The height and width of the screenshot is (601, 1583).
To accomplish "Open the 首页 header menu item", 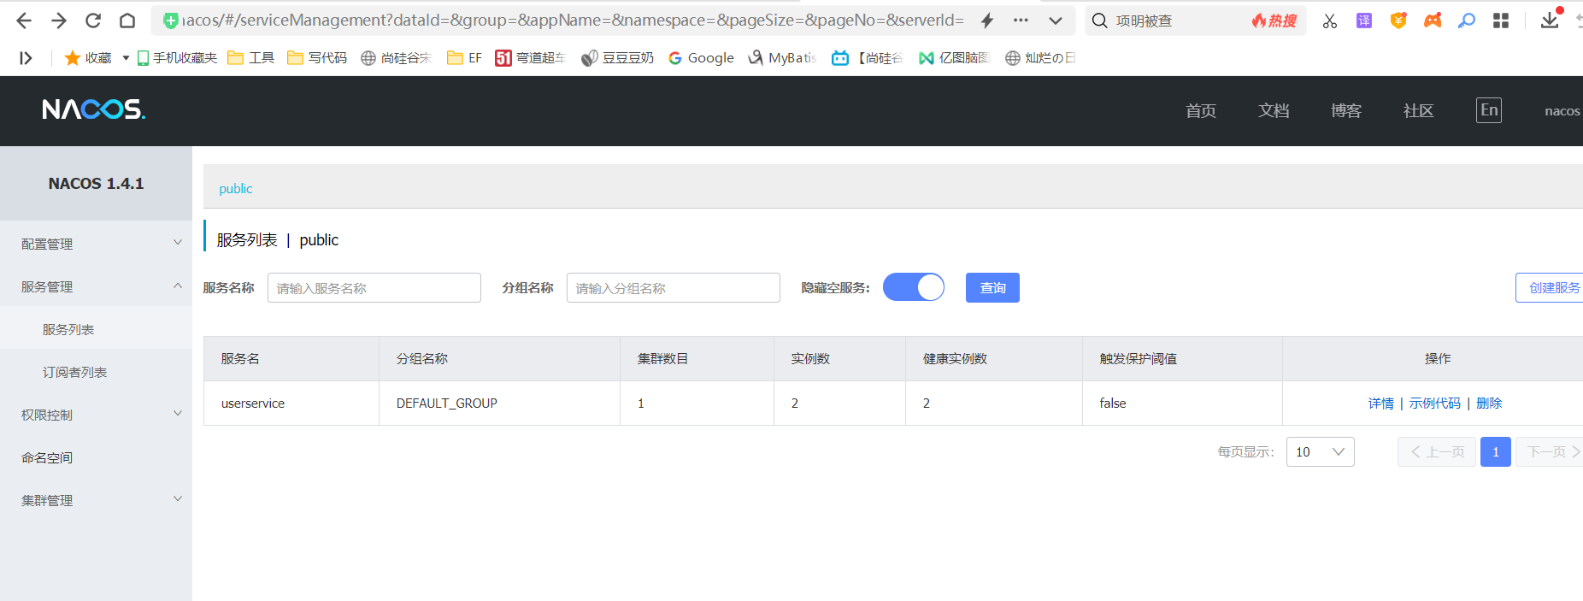I will coord(1201,110).
